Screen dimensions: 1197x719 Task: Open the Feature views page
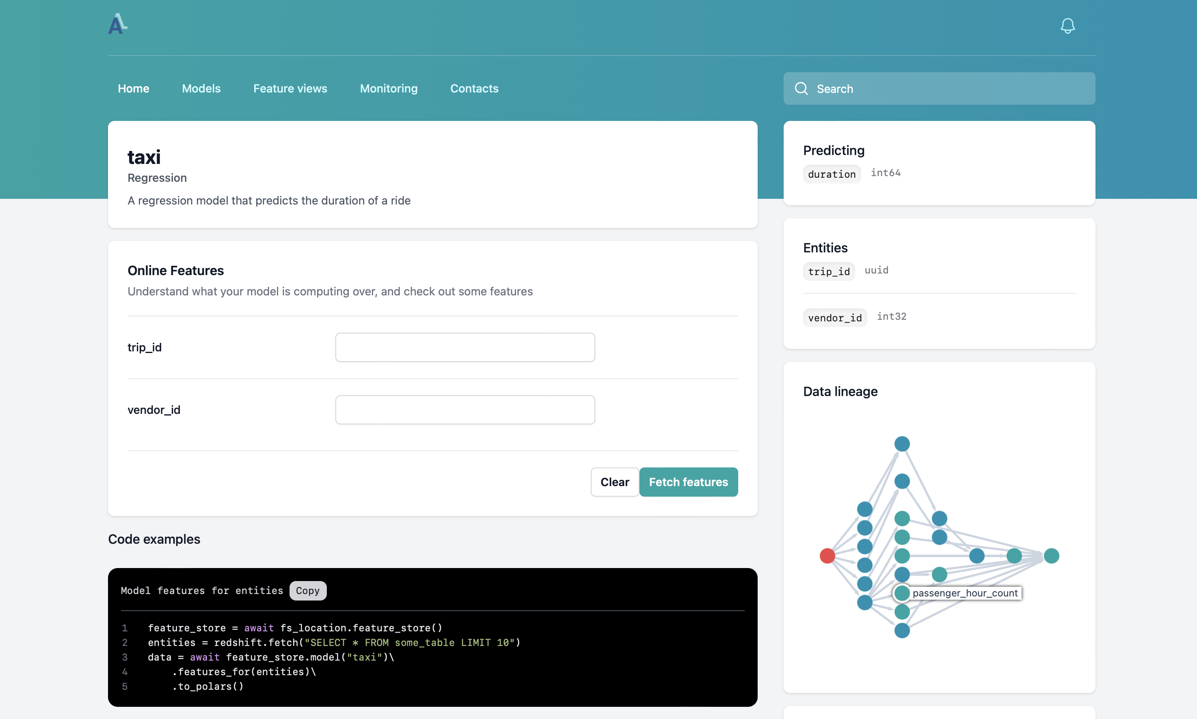pos(290,88)
